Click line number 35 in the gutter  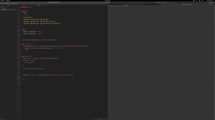(18, 77)
